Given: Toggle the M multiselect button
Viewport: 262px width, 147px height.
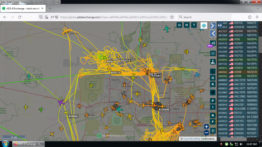Looking at the screenshot, I should click(x=213, y=92).
